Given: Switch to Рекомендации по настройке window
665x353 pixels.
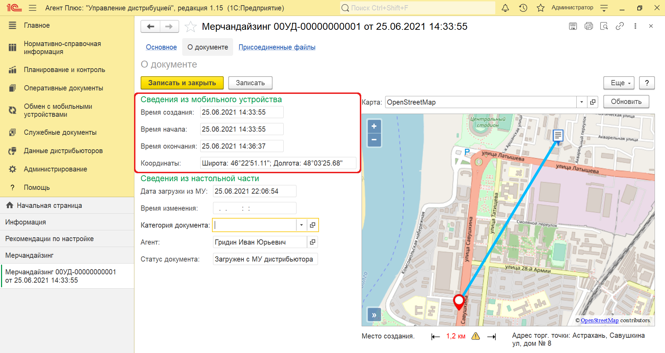Looking at the screenshot, I should (x=67, y=239).
